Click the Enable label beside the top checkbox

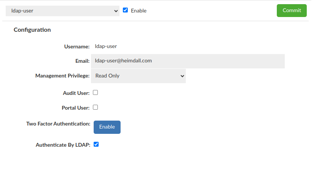click(x=138, y=11)
